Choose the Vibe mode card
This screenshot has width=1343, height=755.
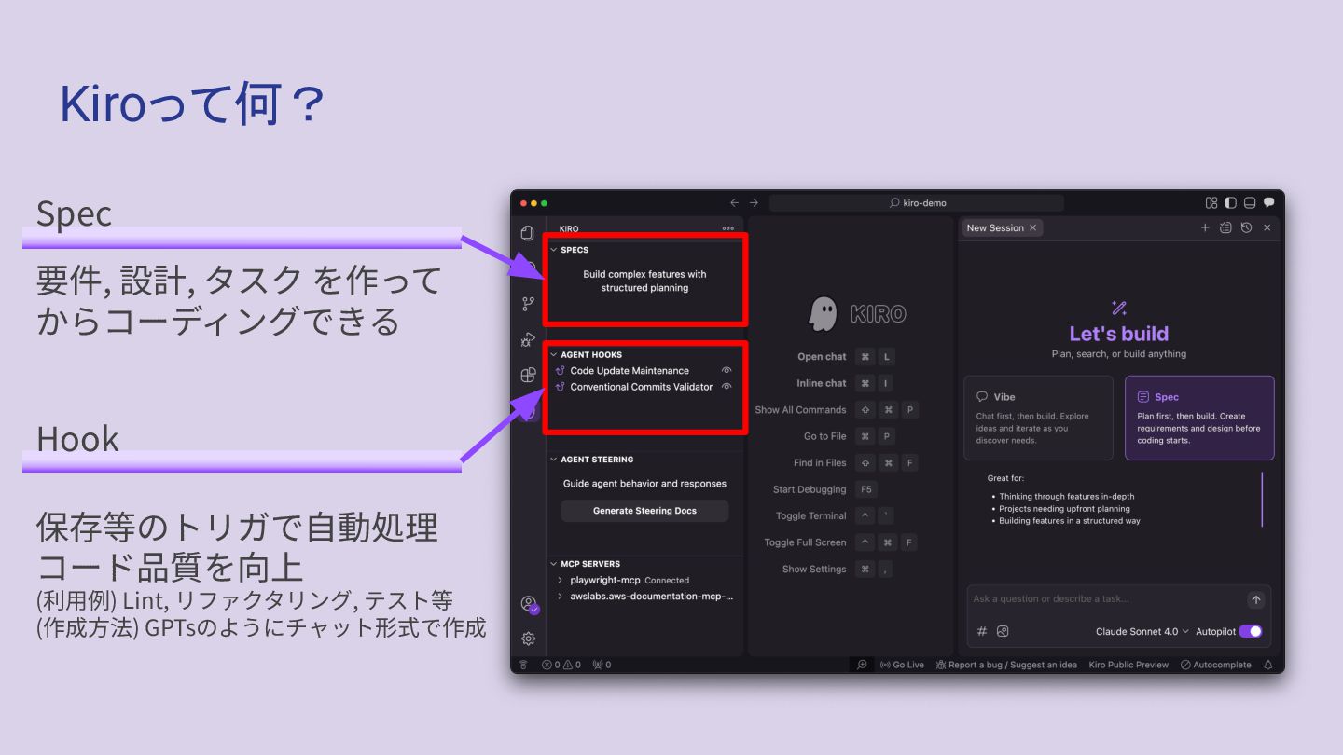click(1038, 418)
